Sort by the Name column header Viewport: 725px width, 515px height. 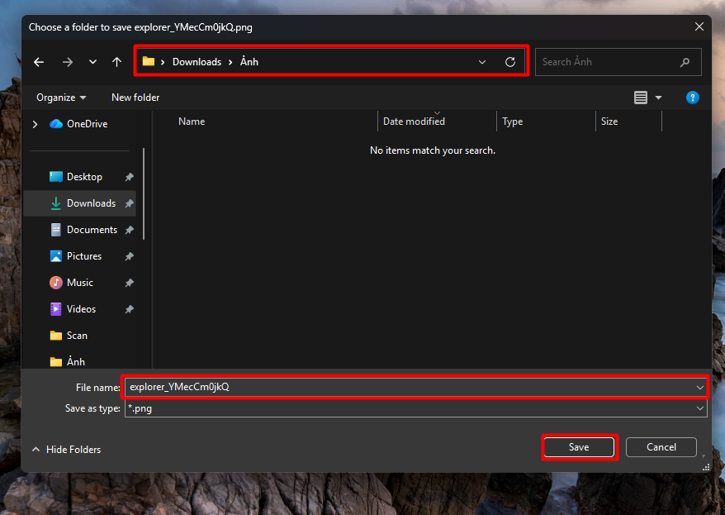coord(192,122)
